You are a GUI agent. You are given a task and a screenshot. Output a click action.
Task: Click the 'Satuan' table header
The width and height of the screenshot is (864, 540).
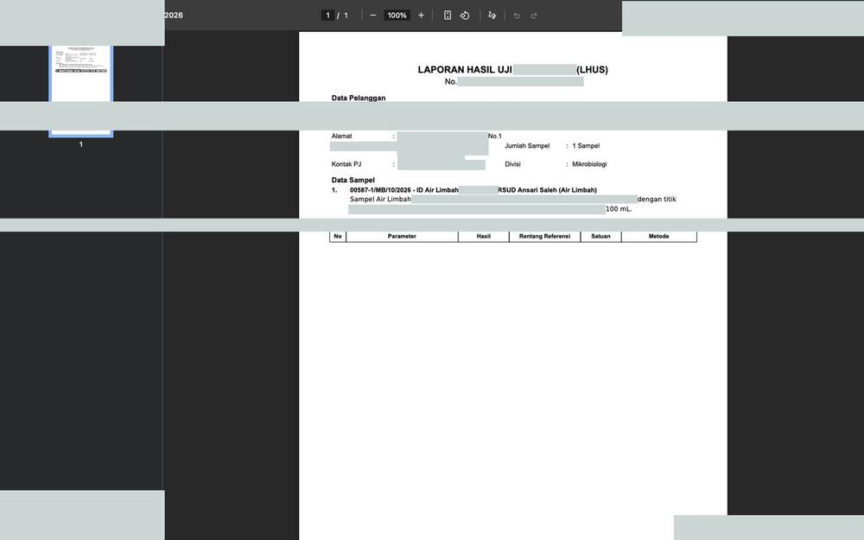tap(600, 237)
